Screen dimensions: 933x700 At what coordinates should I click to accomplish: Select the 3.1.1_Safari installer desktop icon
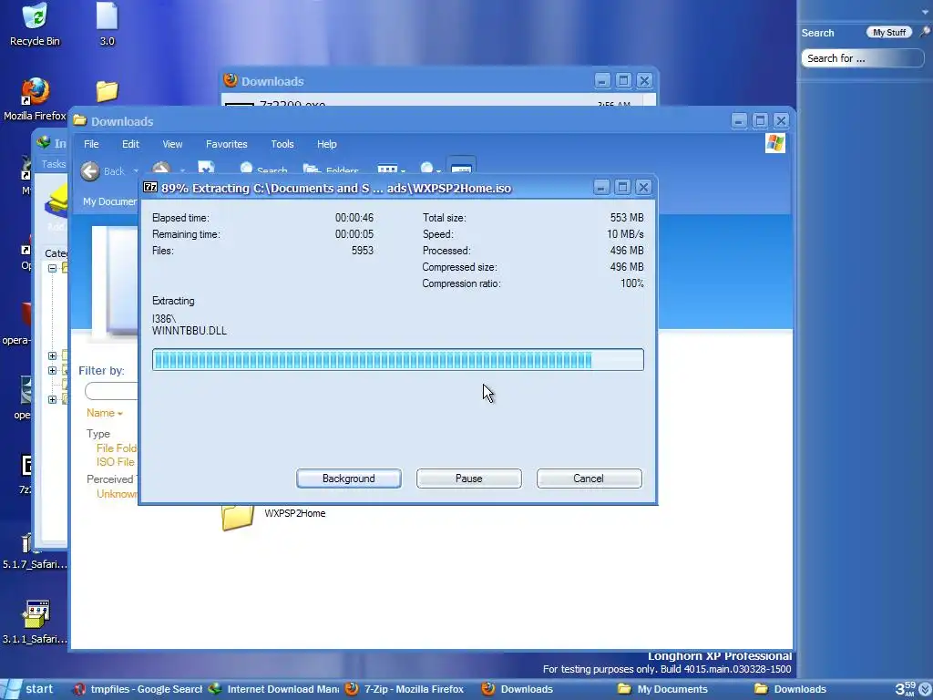click(x=36, y=622)
